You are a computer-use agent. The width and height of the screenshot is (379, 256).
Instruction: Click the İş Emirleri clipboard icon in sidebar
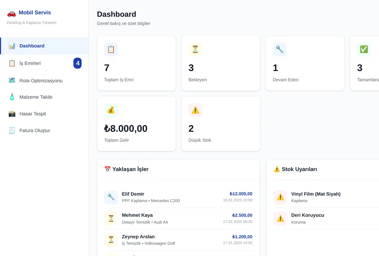pos(12,63)
